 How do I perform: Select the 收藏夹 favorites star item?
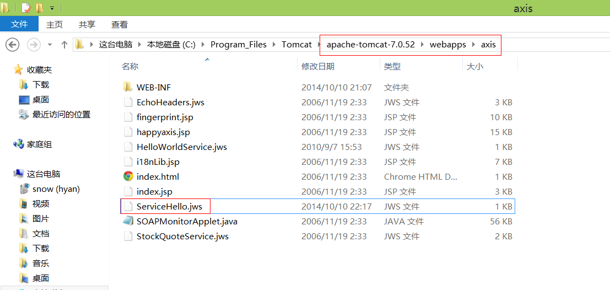[x=33, y=69]
